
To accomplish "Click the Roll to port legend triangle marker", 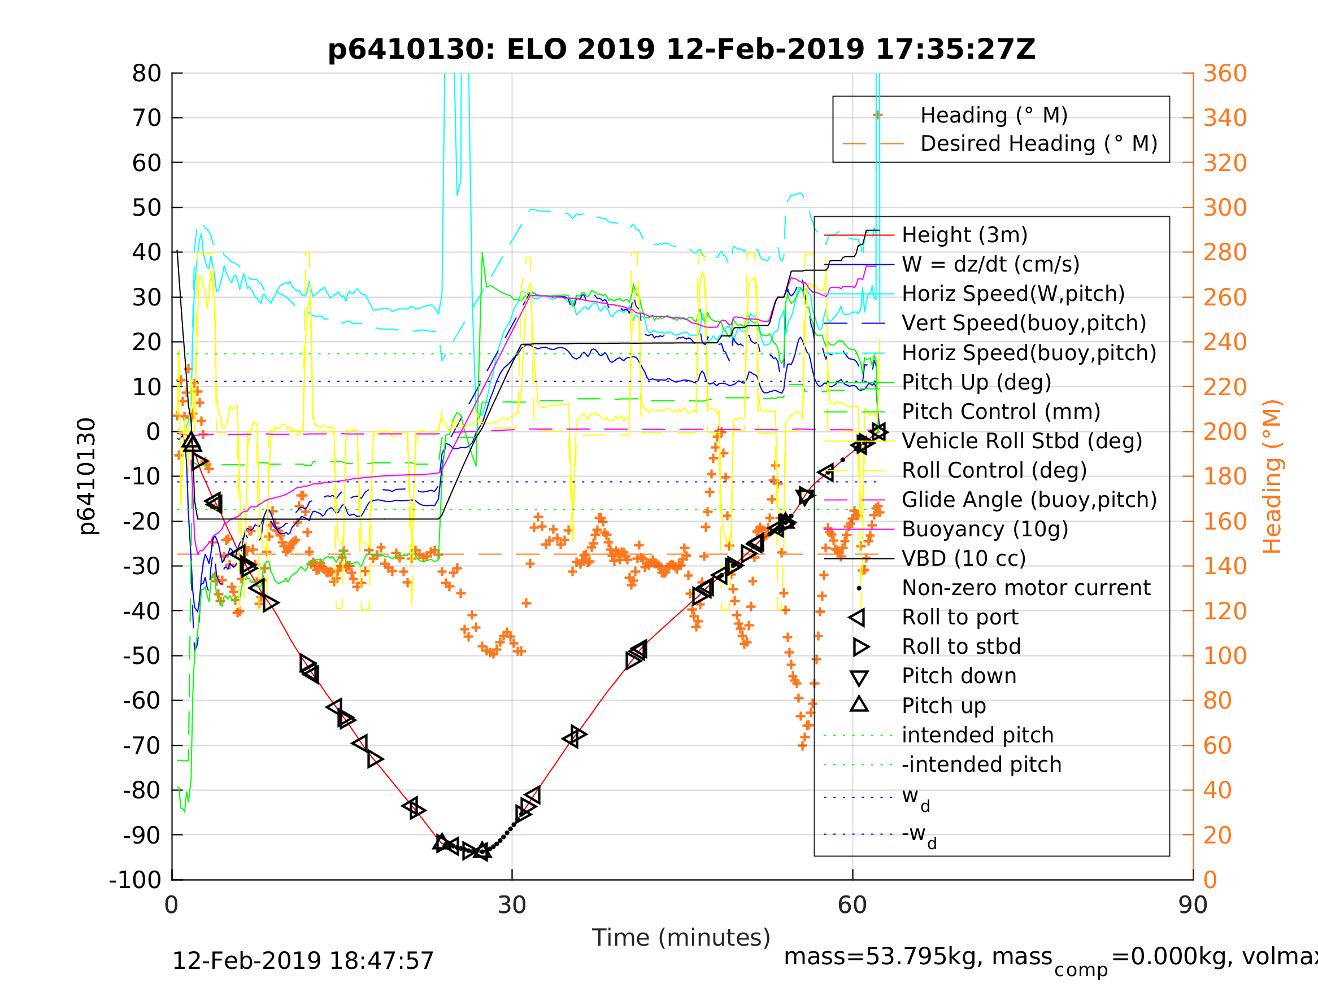I will click(858, 618).
